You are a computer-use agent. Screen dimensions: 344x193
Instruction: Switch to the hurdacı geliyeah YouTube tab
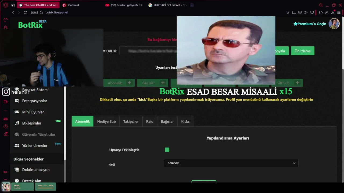[124, 5]
